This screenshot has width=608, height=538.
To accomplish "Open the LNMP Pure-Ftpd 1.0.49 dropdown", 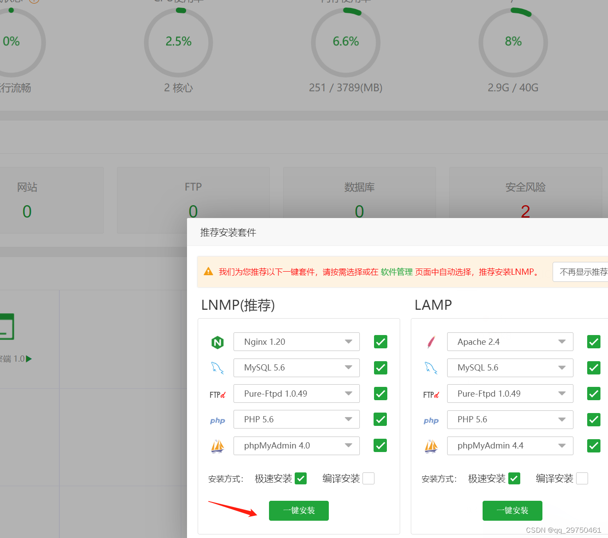I will (x=296, y=394).
